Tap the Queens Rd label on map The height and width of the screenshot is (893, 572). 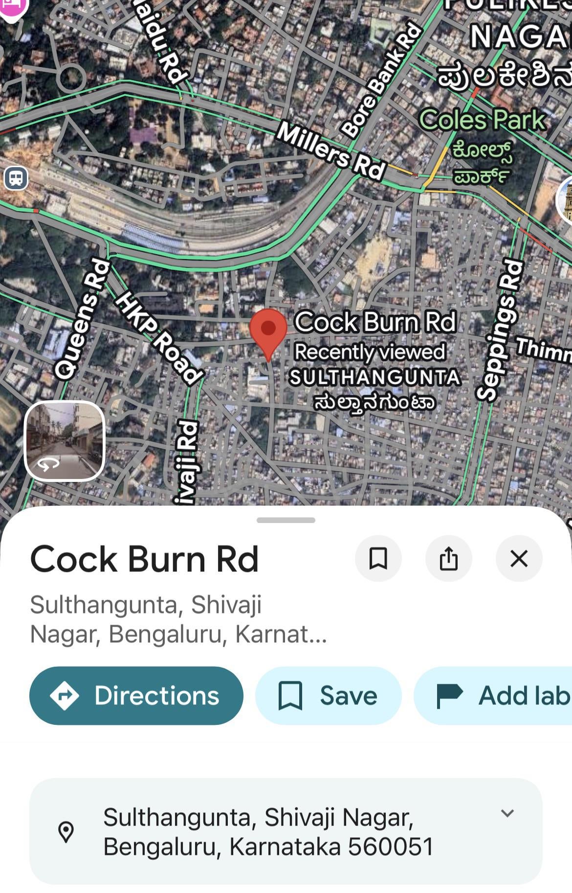82,319
